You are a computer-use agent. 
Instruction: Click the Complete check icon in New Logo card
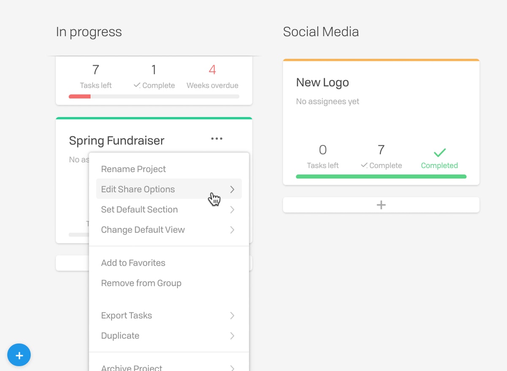click(x=364, y=166)
